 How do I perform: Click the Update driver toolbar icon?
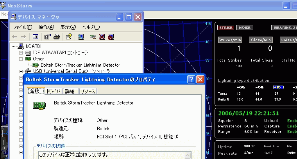click(93, 37)
